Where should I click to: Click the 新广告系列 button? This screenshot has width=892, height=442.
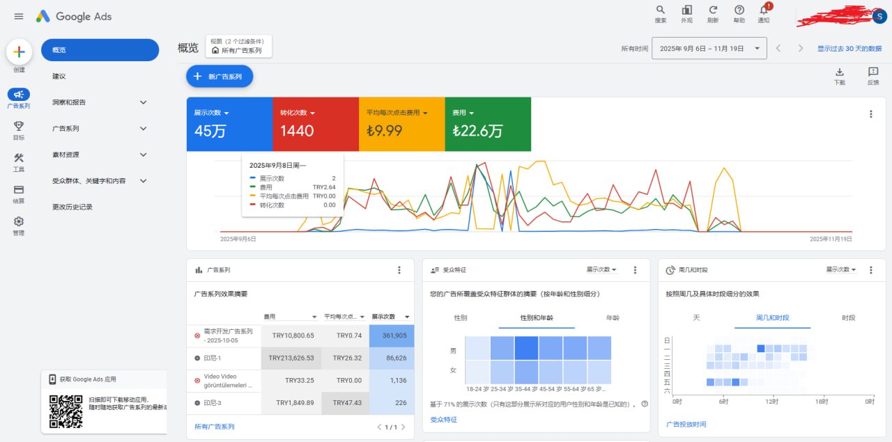point(220,77)
